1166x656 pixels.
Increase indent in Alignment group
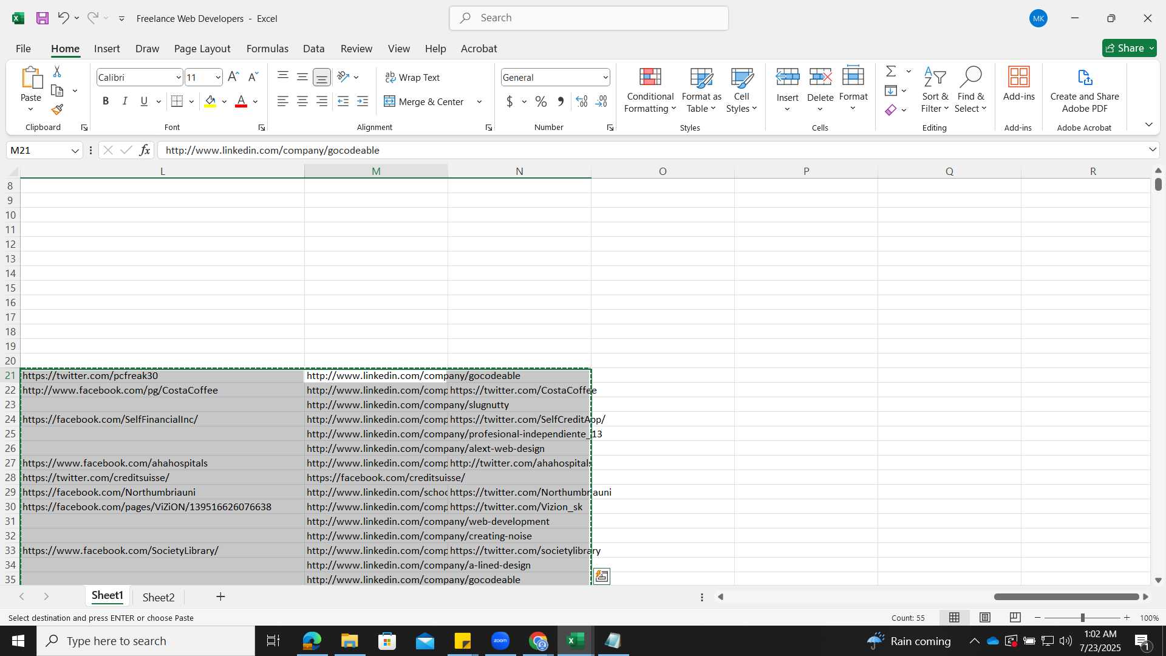pyautogui.click(x=363, y=101)
